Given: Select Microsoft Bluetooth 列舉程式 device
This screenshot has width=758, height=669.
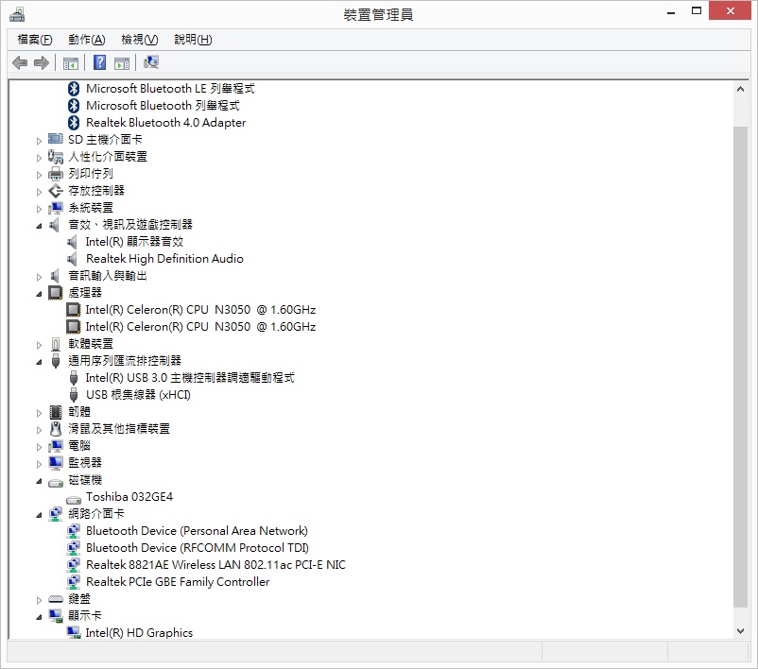Looking at the screenshot, I should click(x=163, y=106).
